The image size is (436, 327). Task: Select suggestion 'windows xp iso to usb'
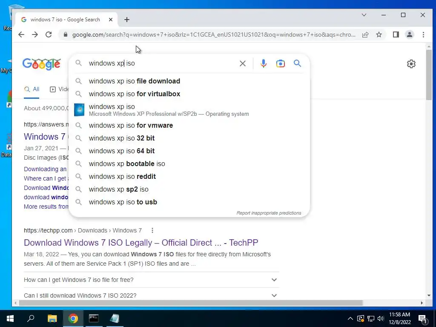[189, 202]
